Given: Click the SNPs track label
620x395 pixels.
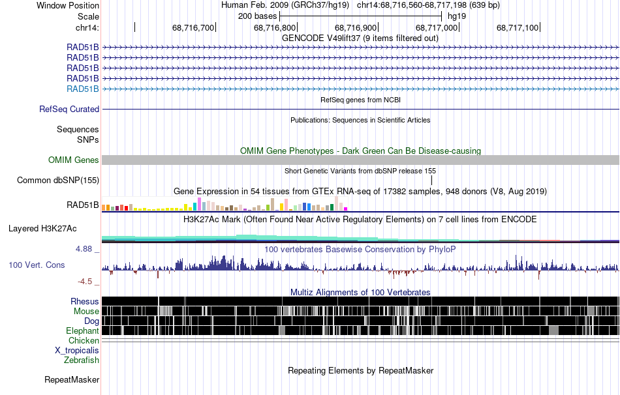Looking at the screenshot, I should click(88, 139).
